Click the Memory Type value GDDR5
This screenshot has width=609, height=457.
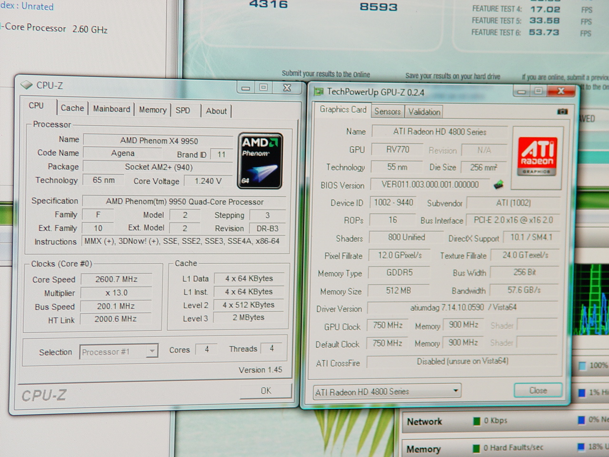[399, 273]
